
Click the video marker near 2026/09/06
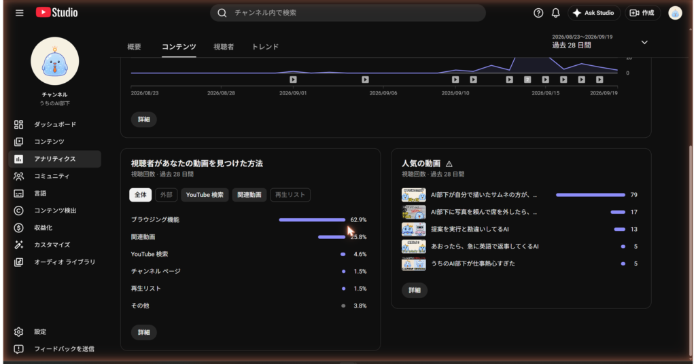(x=365, y=80)
